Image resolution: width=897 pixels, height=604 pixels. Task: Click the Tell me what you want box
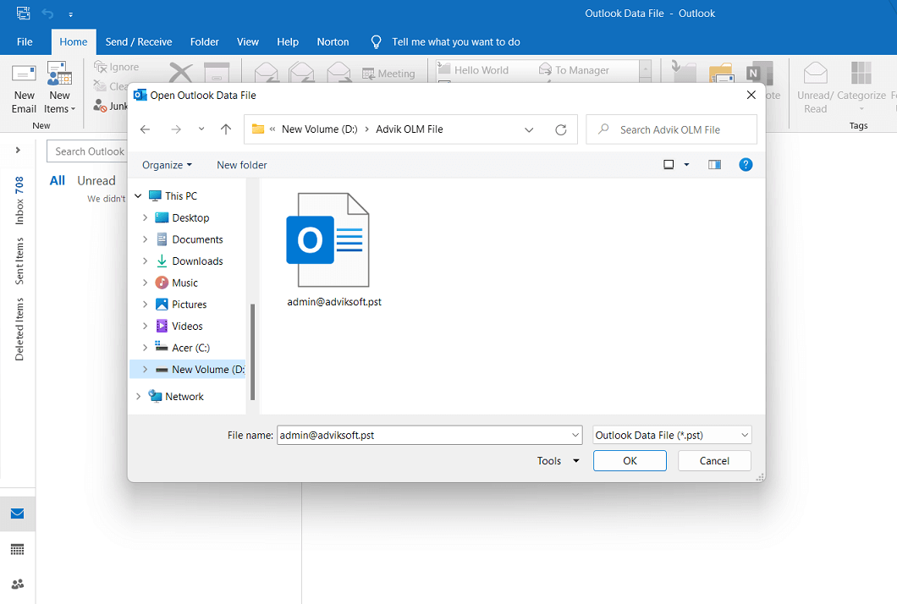click(456, 41)
